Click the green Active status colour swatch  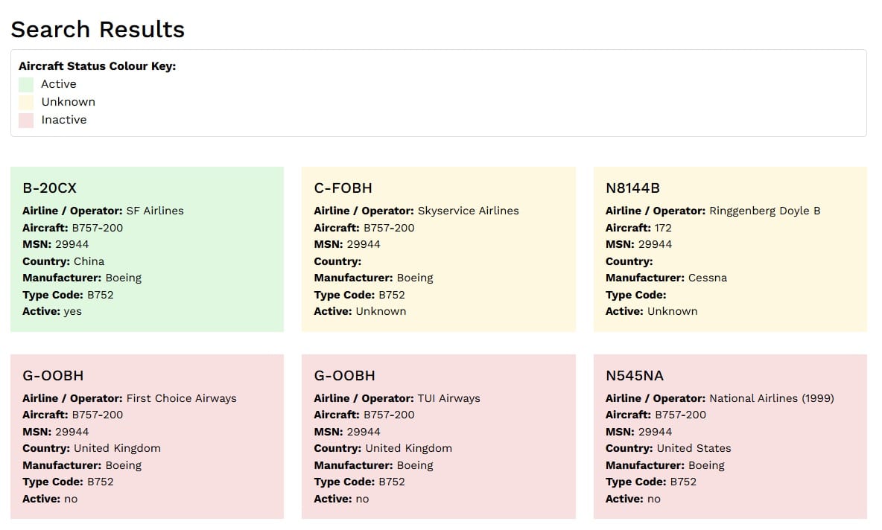point(26,84)
